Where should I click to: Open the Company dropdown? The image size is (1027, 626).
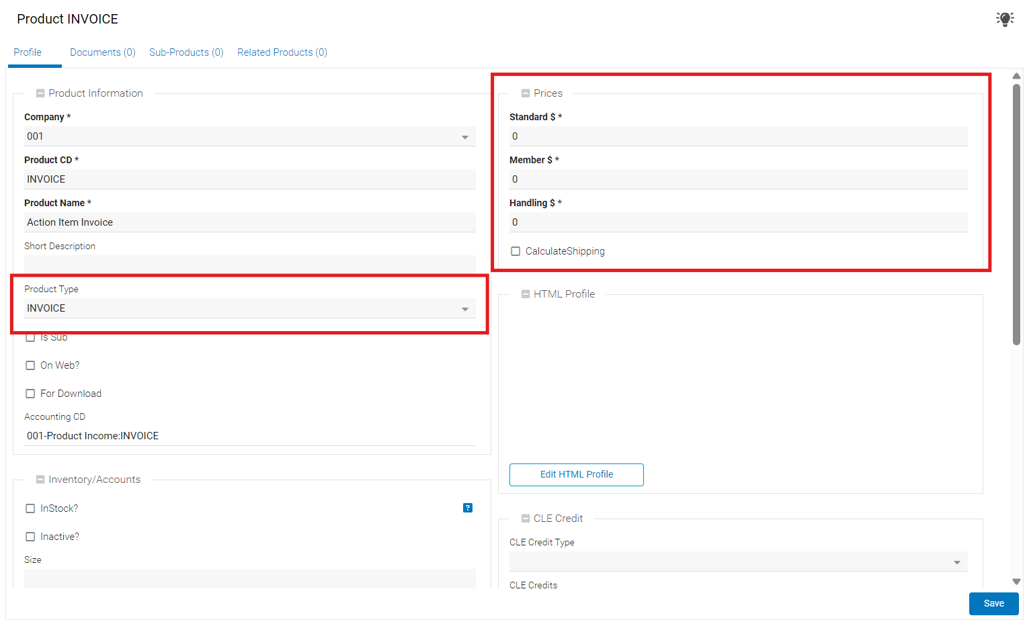(x=250, y=136)
